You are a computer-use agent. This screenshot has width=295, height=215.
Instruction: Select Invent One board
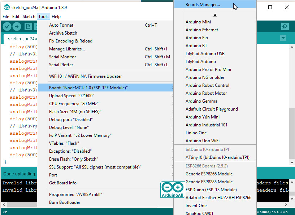click(x=215, y=206)
